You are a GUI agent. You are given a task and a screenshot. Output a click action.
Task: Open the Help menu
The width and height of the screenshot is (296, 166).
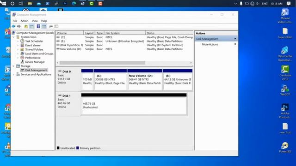coord(44,21)
